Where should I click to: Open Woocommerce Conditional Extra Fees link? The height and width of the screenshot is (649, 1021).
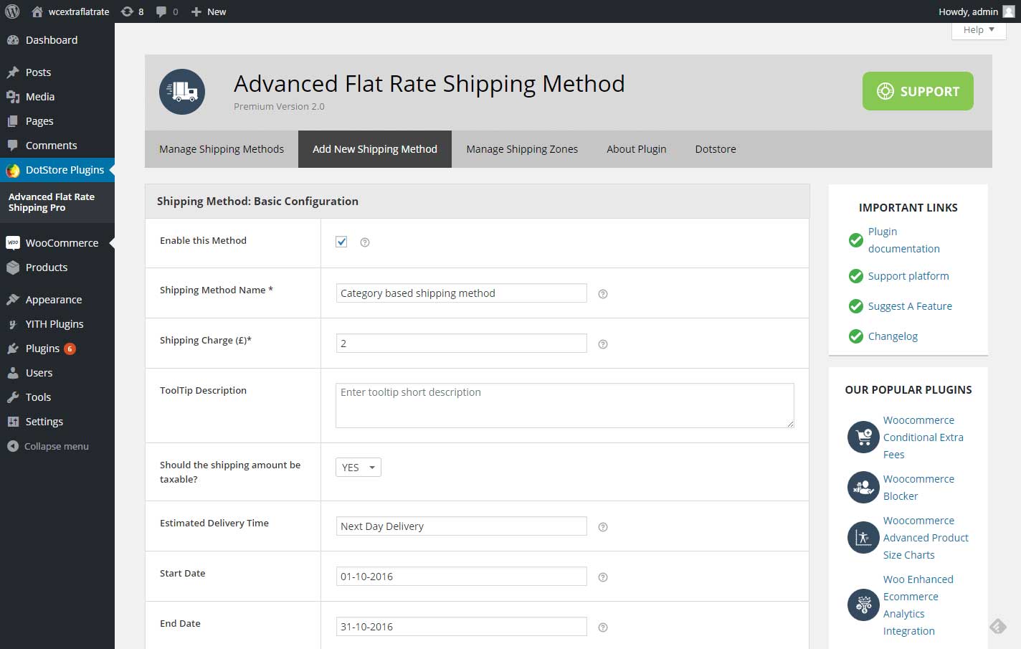pos(923,437)
